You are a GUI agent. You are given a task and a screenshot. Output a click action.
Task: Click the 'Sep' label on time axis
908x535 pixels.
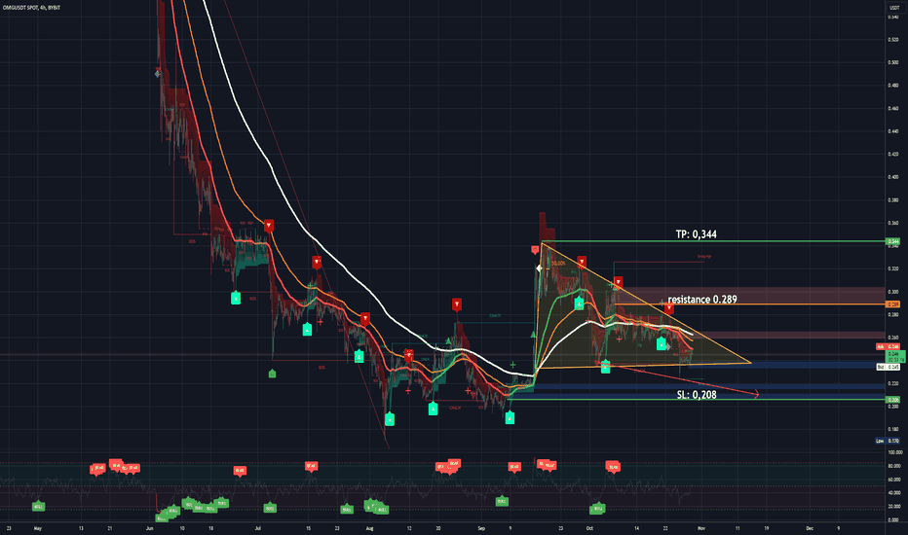point(480,528)
